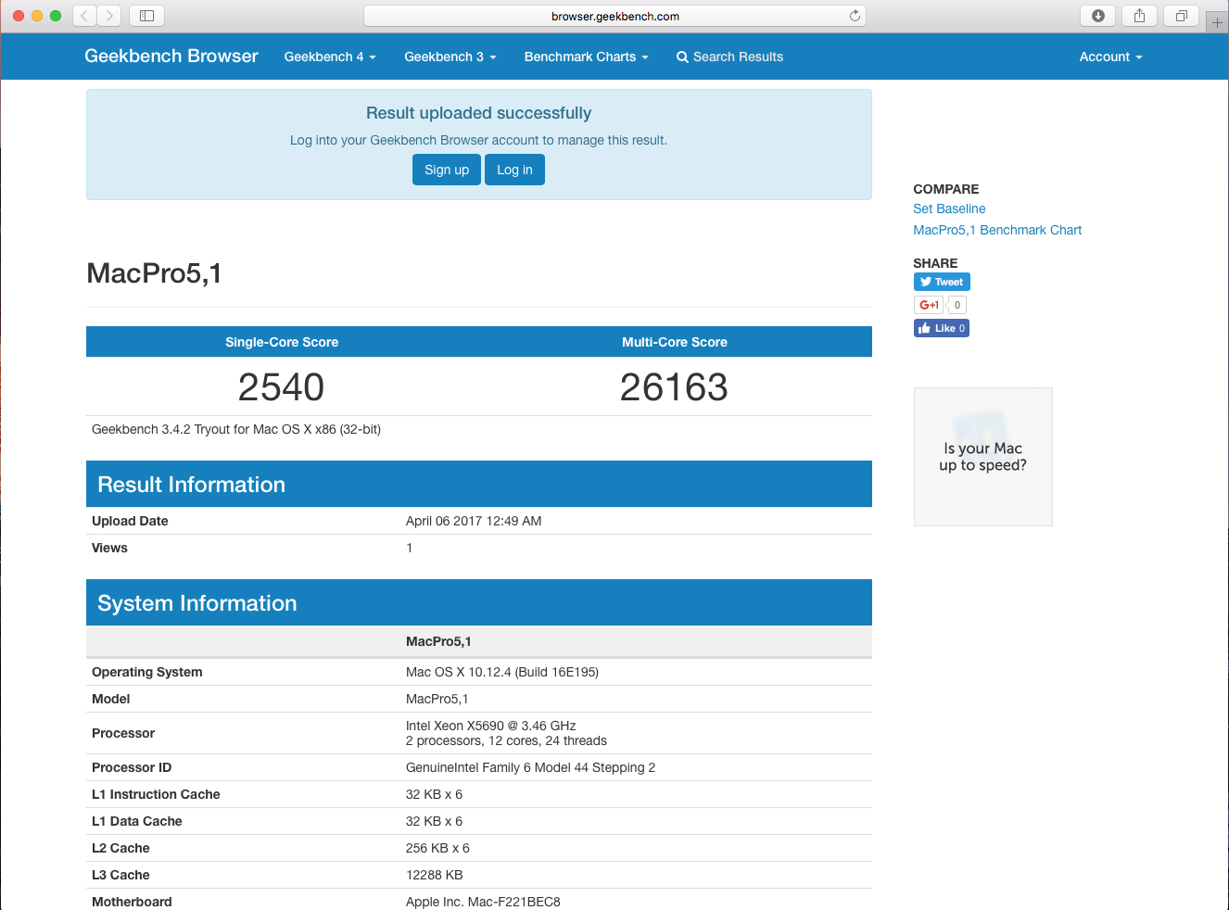Click the Multi-Core Score column header

coord(675,342)
